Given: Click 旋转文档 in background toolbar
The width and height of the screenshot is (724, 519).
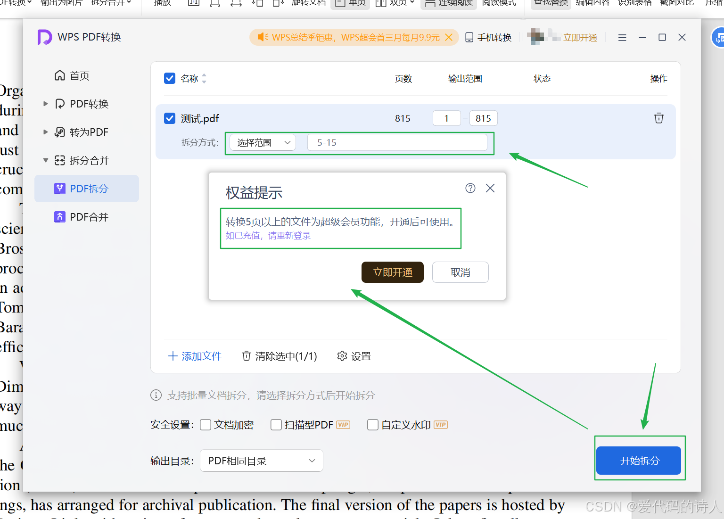Looking at the screenshot, I should (309, 3).
